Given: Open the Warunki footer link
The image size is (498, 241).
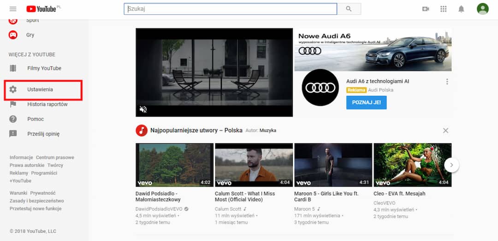Looking at the screenshot, I should (x=18, y=193).
